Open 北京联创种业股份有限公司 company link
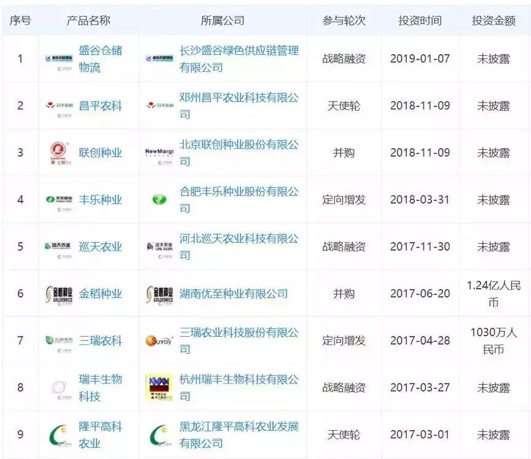This screenshot has width=531, height=459. coord(238,153)
